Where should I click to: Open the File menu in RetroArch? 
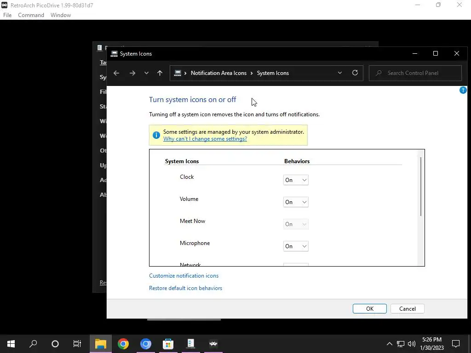pyautogui.click(x=7, y=15)
